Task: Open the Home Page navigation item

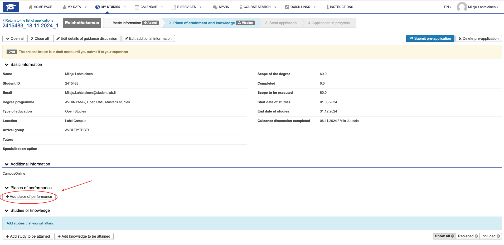Action: pyautogui.click(x=40, y=7)
